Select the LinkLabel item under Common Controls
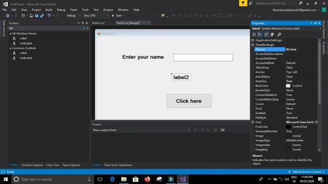Image resolution: width=328 pixels, height=184 pixels. pos(26,58)
